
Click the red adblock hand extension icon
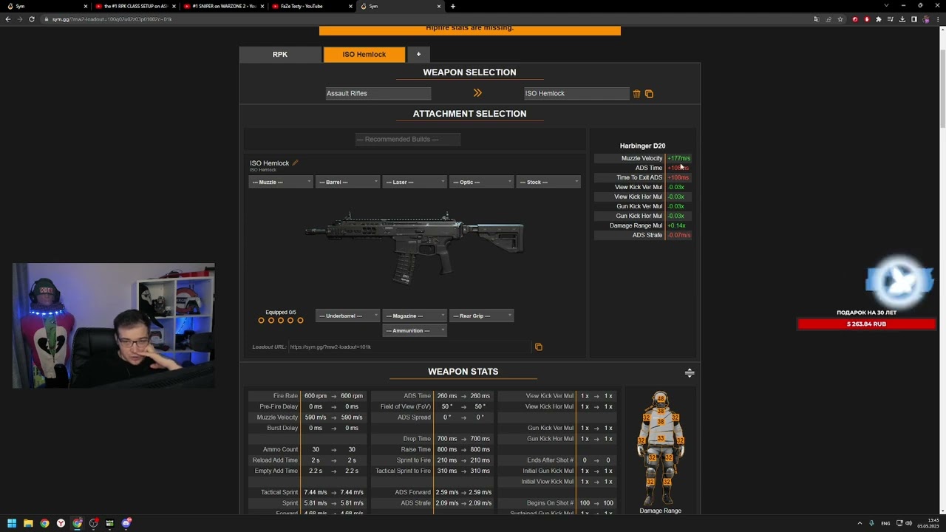(867, 19)
